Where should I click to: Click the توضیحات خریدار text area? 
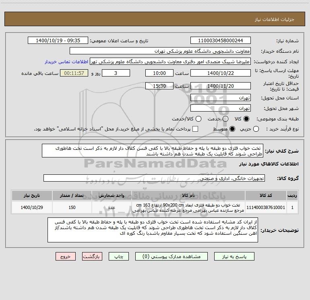pos(153,230)
